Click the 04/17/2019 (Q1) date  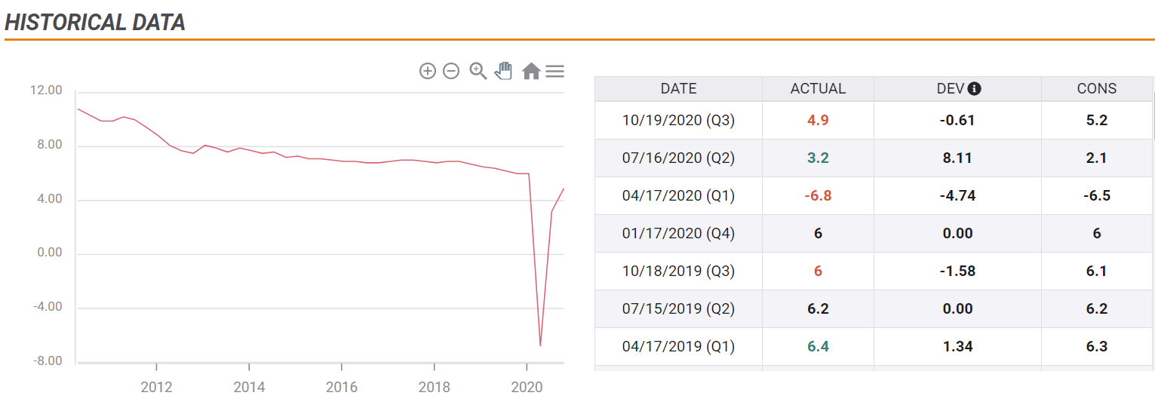pyautogui.click(x=678, y=346)
